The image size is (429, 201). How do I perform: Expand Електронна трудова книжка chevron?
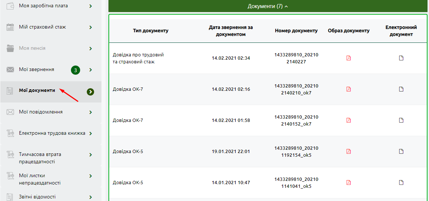pyautogui.click(x=90, y=134)
